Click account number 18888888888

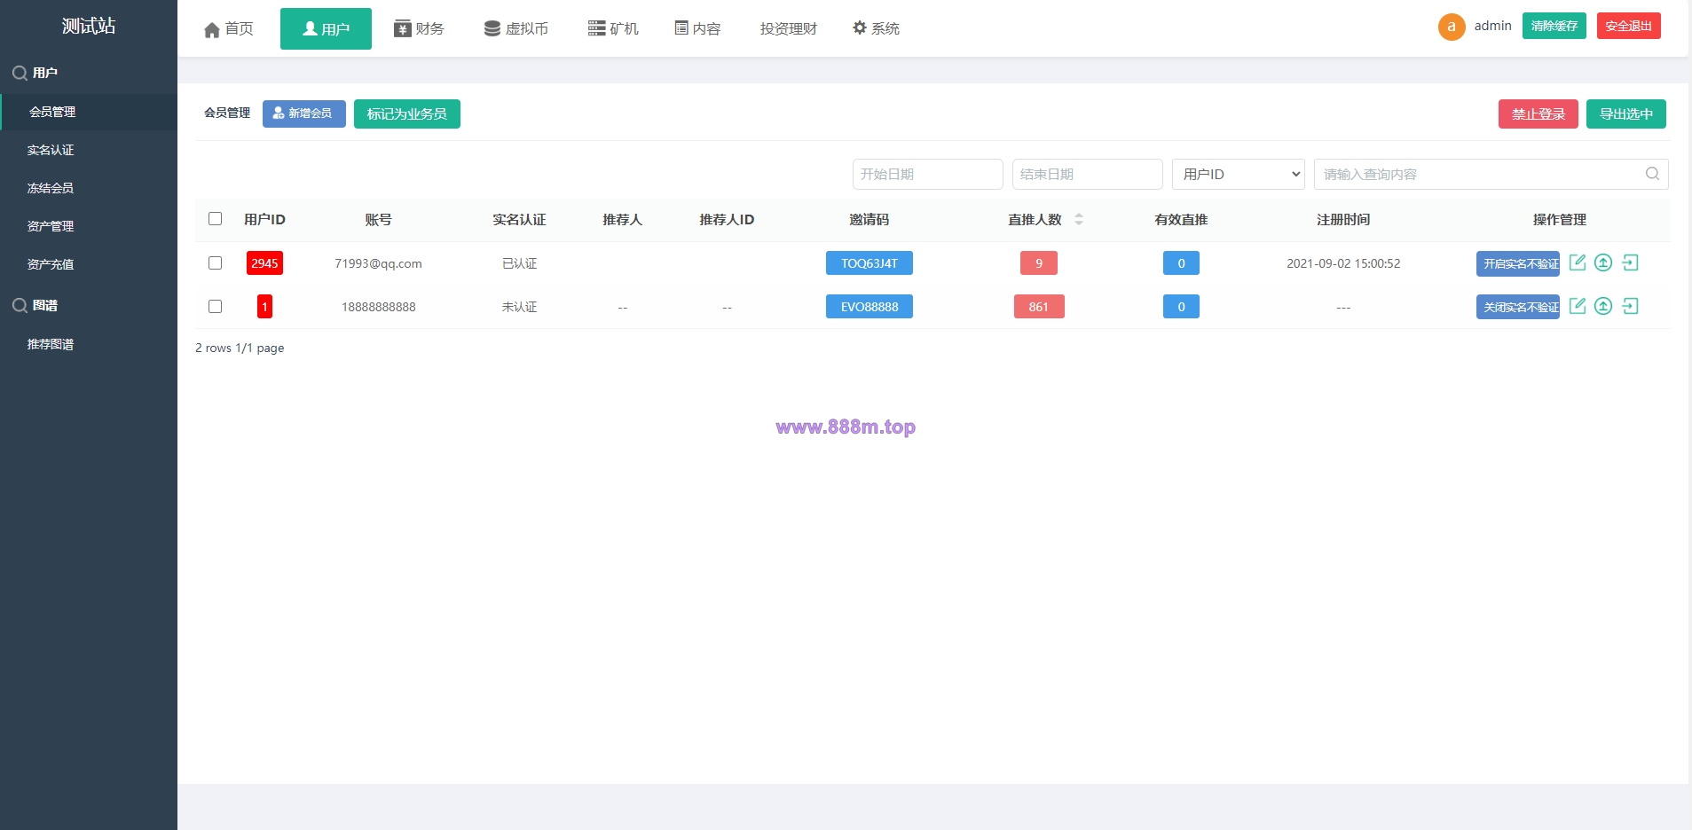pos(378,307)
